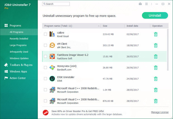The height and width of the screenshot is (119, 173).
Task: Open the hamburger menu icon
Action: click(x=146, y=4)
